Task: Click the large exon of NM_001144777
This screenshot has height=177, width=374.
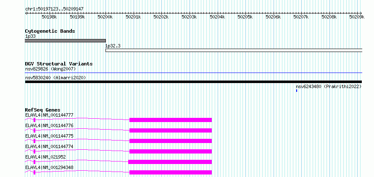Action: coord(171,120)
